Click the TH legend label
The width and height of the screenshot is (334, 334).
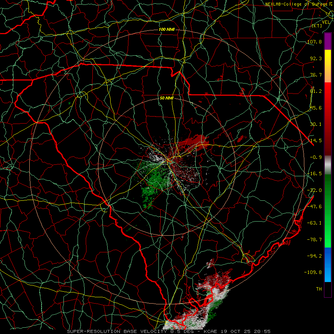click(319, 289)
